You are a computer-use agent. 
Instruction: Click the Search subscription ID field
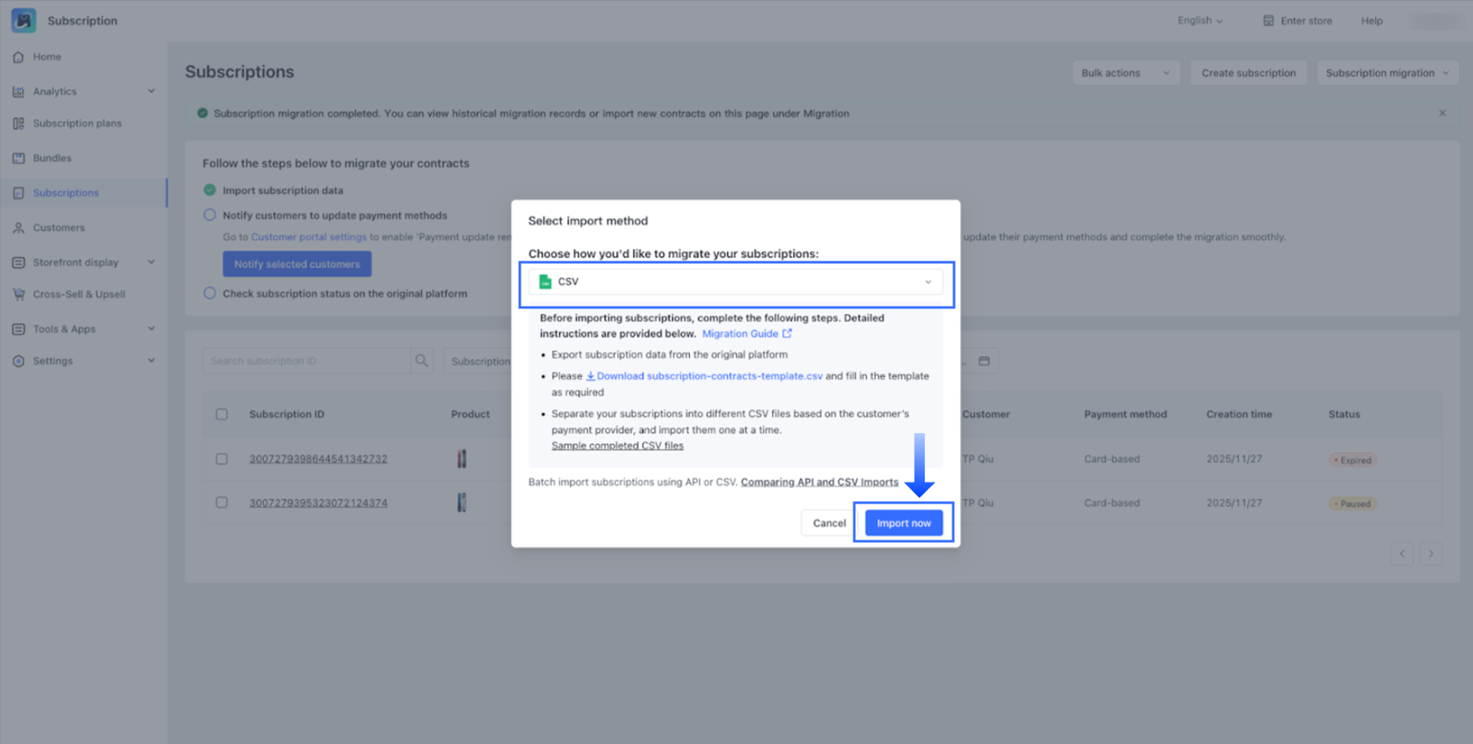[306, 361]
